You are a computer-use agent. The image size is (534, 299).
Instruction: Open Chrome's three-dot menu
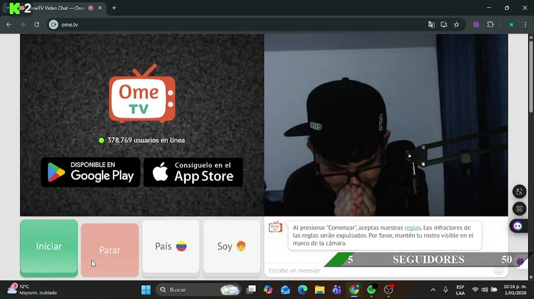pyautogui.click(x=525, y=25)
